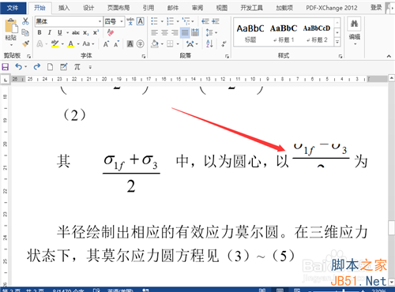Toggle Italic formatting

[50, 32]
